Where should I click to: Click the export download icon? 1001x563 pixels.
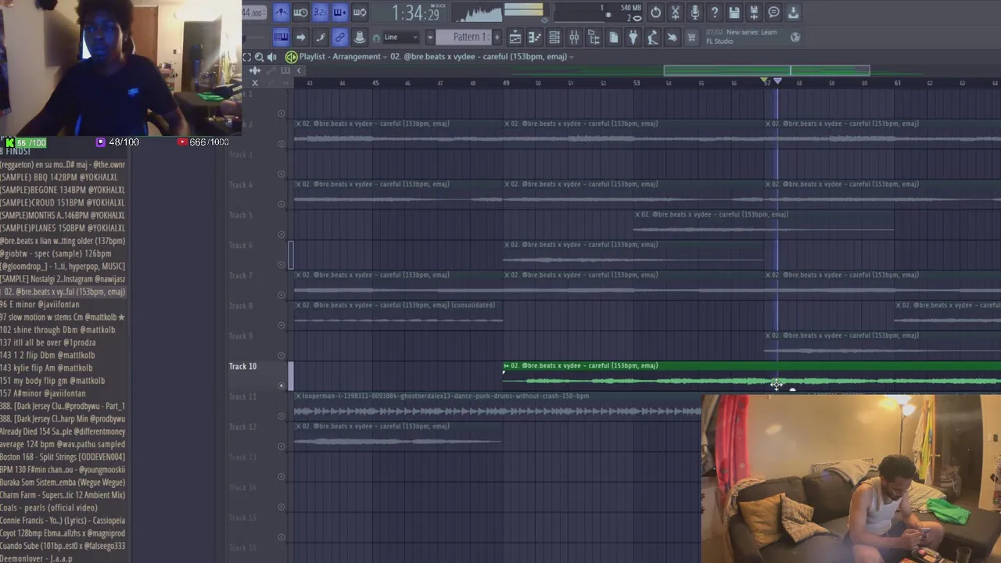pos(793,13)
